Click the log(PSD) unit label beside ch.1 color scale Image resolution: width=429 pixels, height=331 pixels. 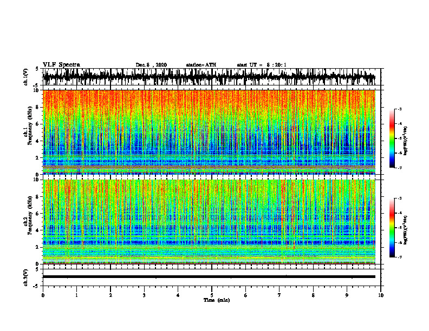pyautogui.click(x=406, y=141)
